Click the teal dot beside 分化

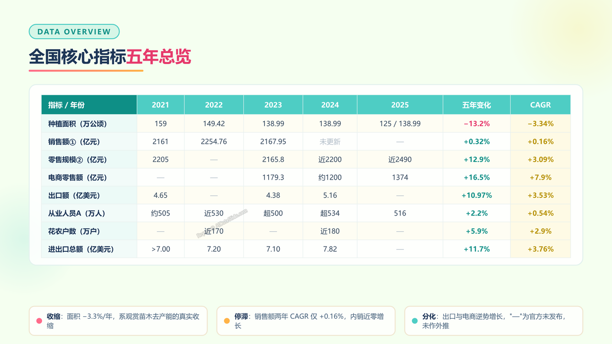tap(415, 321)
